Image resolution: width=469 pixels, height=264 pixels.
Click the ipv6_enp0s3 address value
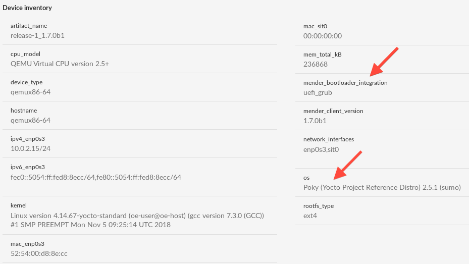pyautogui.click(x=96, y=177)
